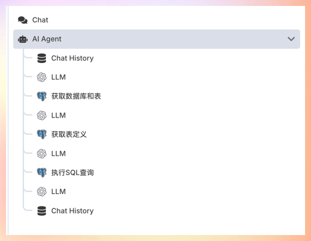
Task: Click the database icon of the first Chat History
Action: click(x=42, y=58)
